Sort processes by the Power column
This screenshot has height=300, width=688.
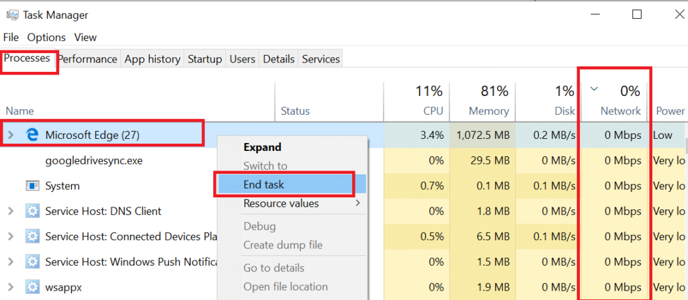[669, 102]
